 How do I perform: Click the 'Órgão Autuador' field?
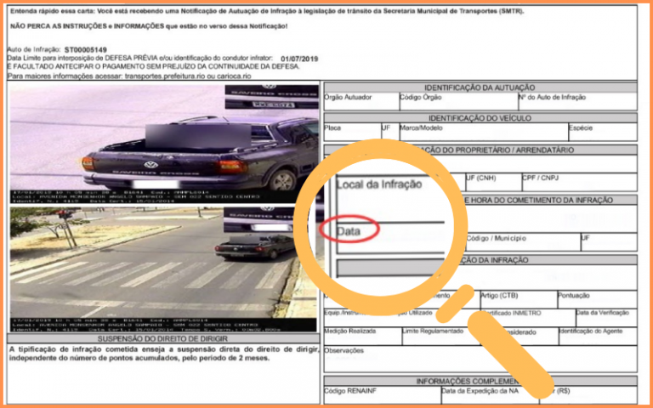(x=361, y=101)
